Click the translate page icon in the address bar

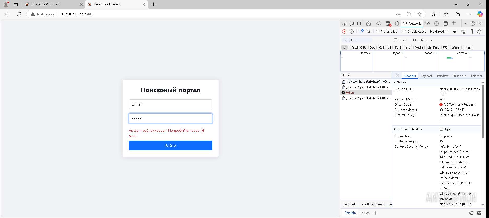tap(398, 14)
